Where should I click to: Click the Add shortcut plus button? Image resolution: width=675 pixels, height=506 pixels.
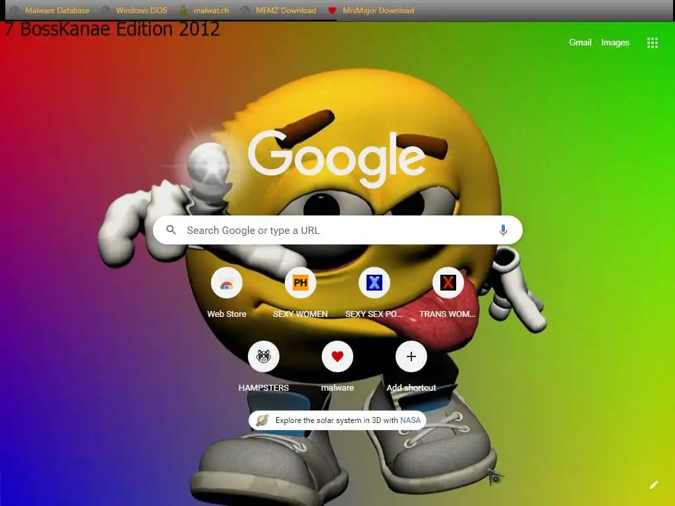411,356
